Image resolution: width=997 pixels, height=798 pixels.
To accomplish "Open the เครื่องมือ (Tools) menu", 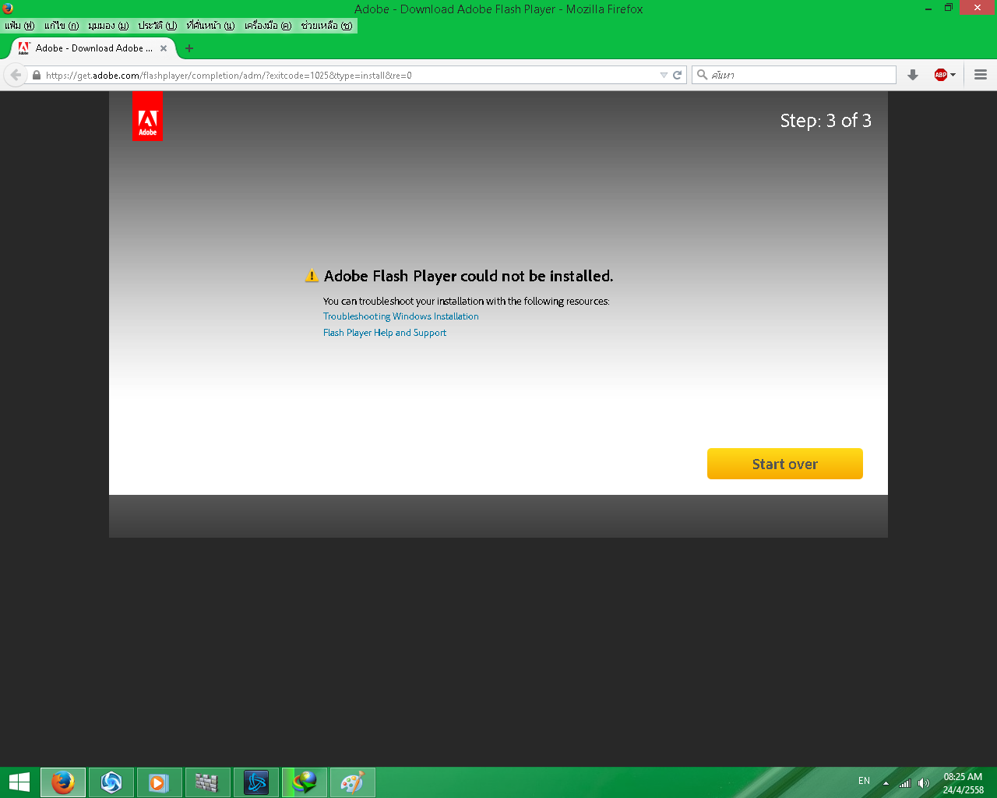I will click(268, 26).
